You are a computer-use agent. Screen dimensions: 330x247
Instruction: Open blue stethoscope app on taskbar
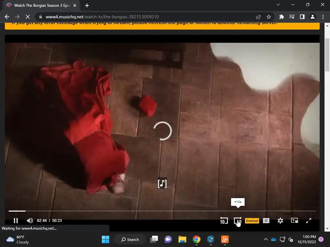point(210,239)
